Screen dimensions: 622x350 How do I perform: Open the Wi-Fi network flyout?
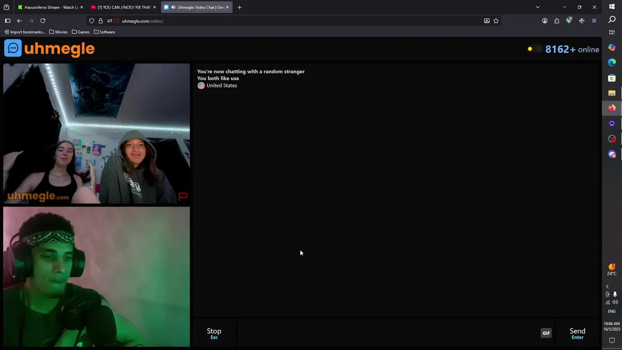(x=607, y=302)
